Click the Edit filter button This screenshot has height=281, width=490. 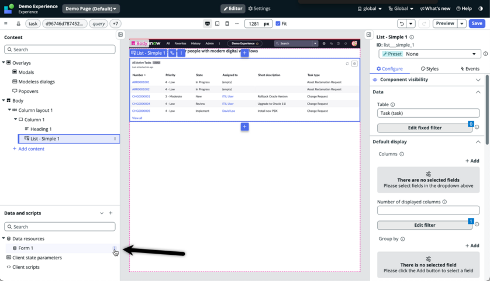click(425, 225)
